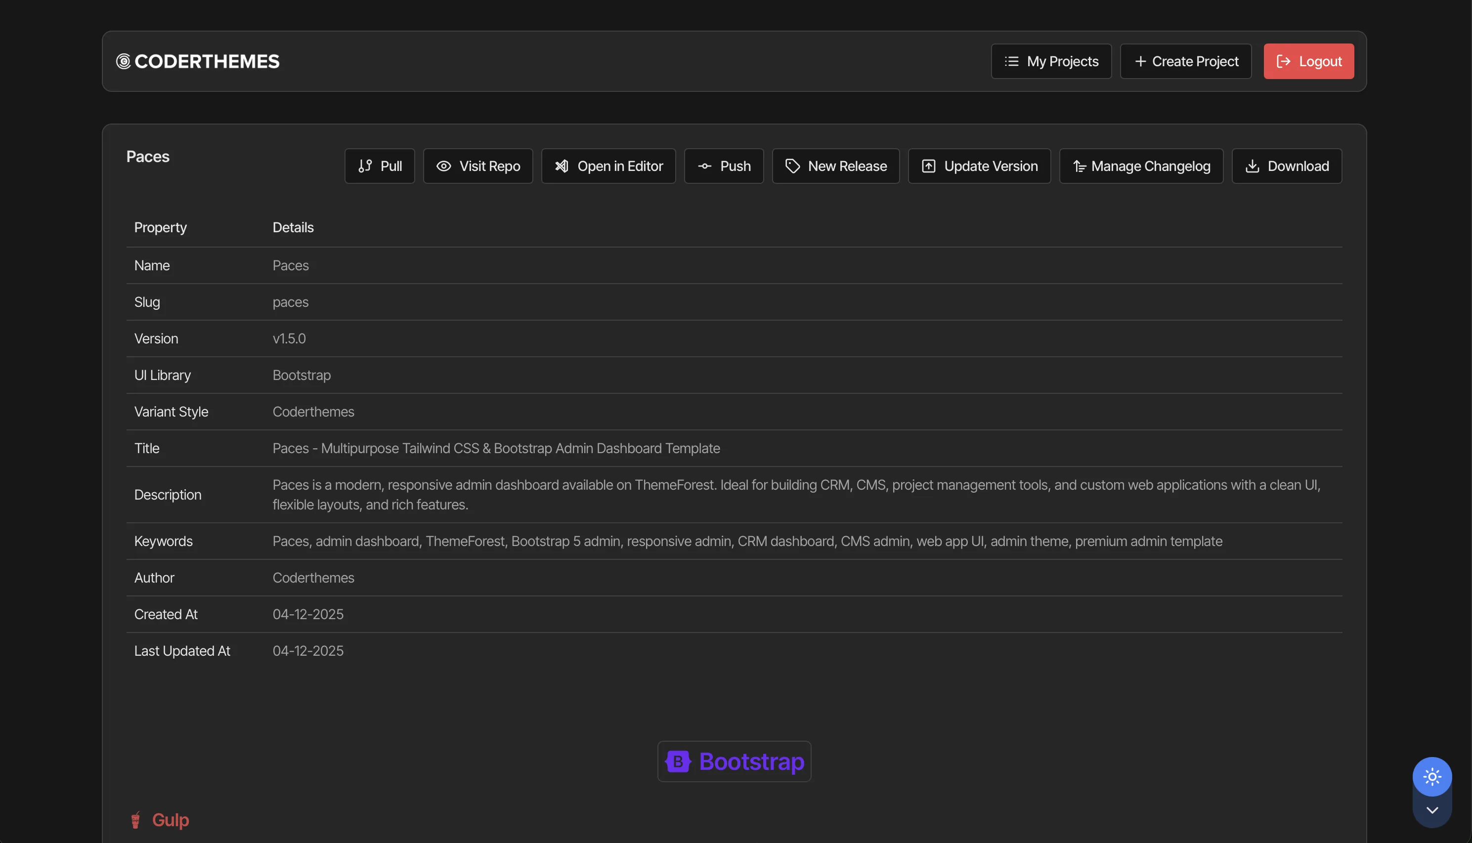The width and height of the screenshot is (1472, 843).
Task: Select the UI Library value Bootstrap
Action: pos(301,375)
